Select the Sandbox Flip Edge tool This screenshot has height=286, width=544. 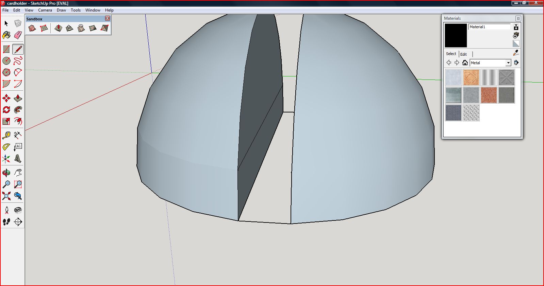[104, 28]
